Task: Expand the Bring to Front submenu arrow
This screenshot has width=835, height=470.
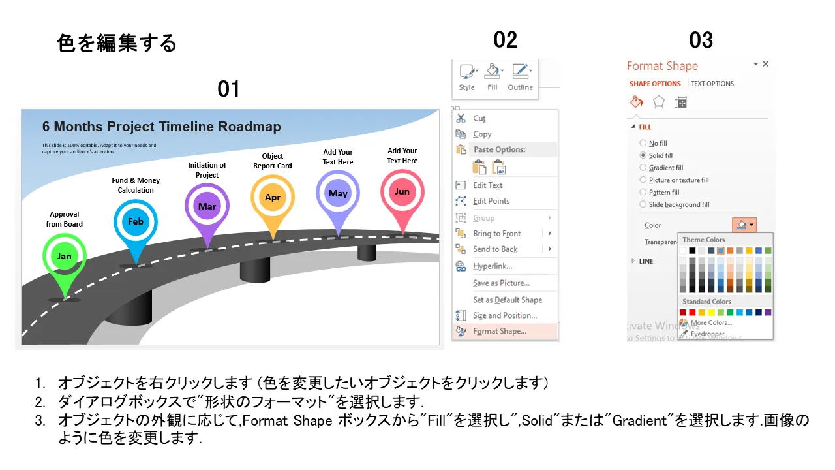Action: coord(550,234)
